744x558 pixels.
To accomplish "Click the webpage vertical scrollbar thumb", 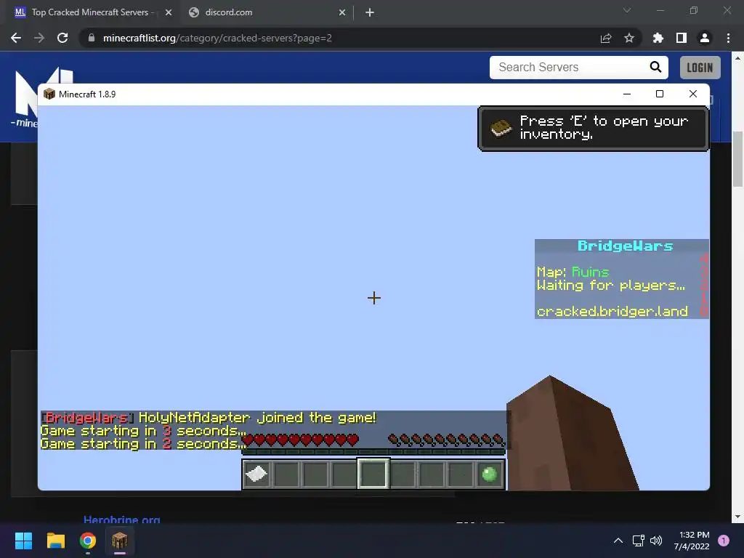I will tap(737, 159).
